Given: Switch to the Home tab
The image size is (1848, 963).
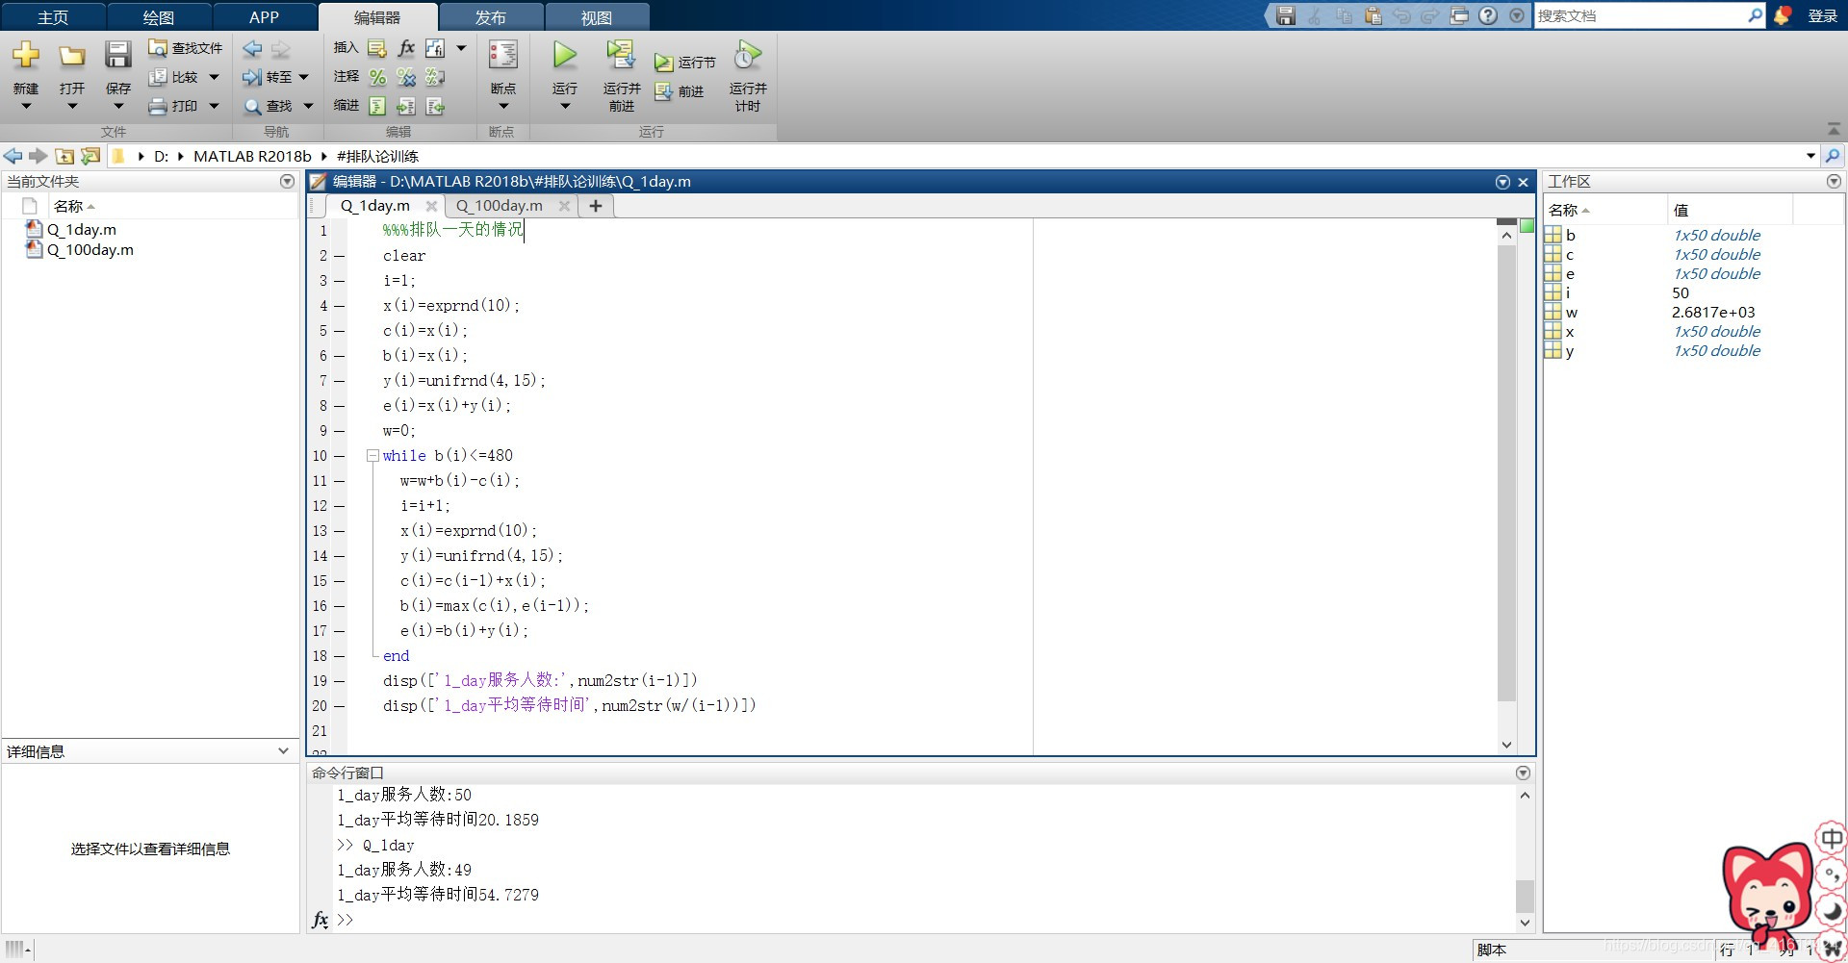Looking at the screenshot, I should [x=53, y=17].
